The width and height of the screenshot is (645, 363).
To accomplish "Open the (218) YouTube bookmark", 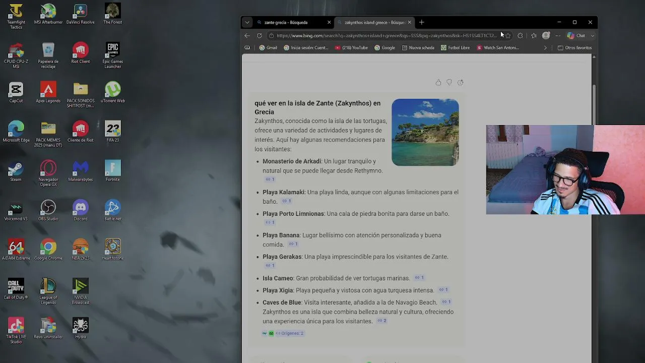I will [x=351, y=48].
